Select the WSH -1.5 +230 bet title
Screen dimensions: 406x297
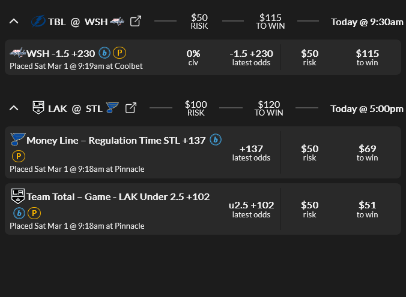tap(61, 53)
